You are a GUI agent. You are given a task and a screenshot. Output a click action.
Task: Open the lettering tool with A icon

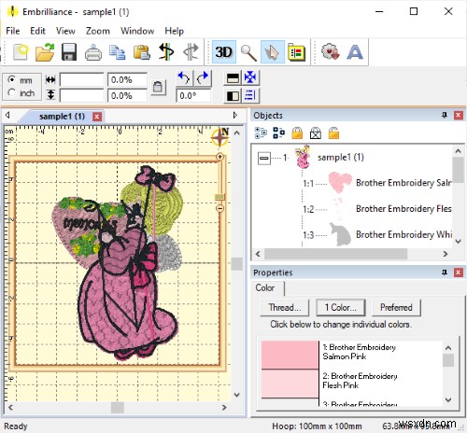pyautogui.click(x=355, y=52)
